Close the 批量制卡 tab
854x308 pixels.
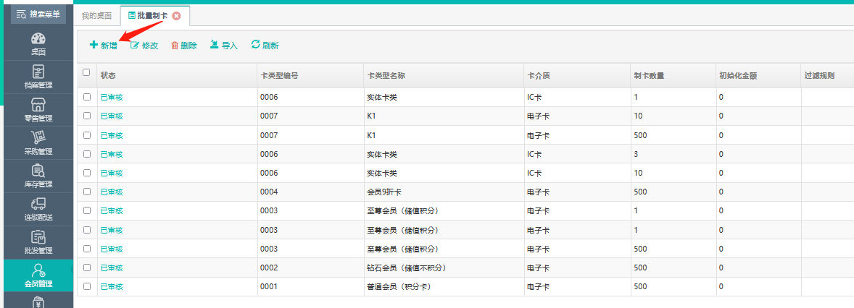176,16
